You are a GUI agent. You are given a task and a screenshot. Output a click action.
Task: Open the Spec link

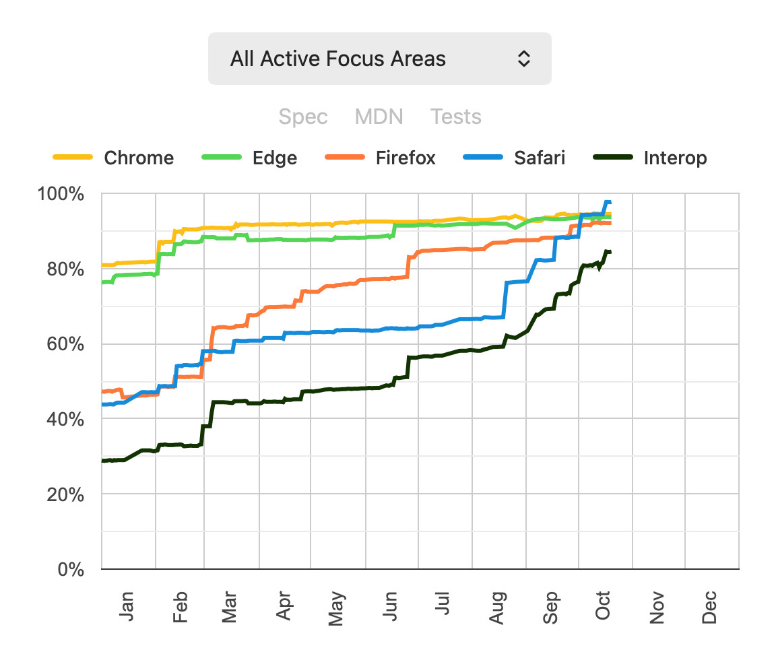(303, 117)
